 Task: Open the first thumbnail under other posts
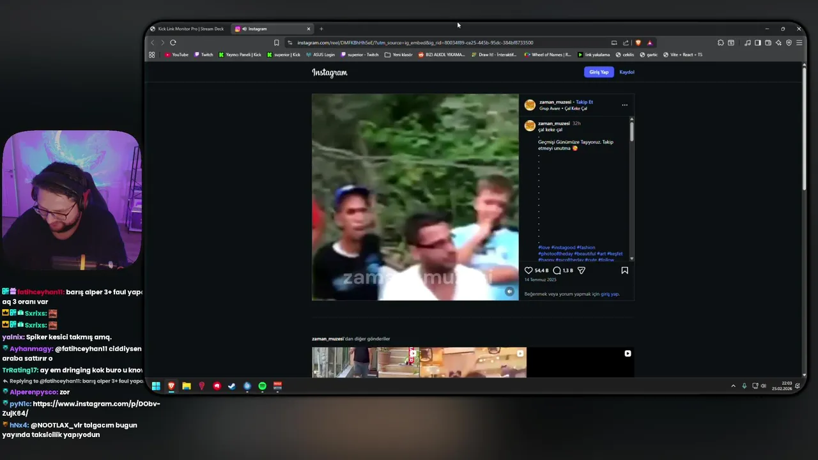pyautogui.click(x=365, y=362)
